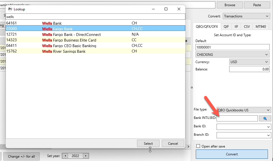Click the Select button in Lookup
Screen dimensions: 273x161
pos(148,143)
